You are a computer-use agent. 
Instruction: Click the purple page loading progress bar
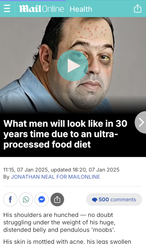click(33, 1)
